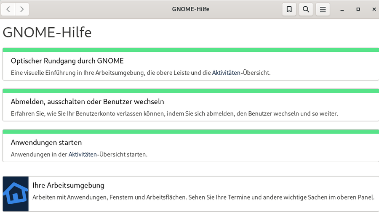
Task: Maximize the GNOME-Hilfe window
Action: click(x=358, y=9)
